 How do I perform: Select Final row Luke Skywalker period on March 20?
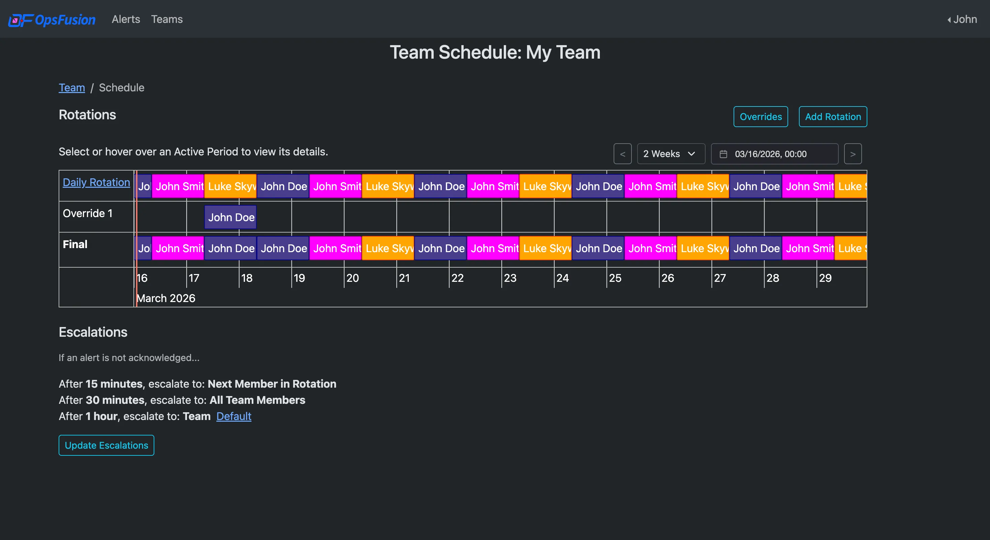coord(388,248)
